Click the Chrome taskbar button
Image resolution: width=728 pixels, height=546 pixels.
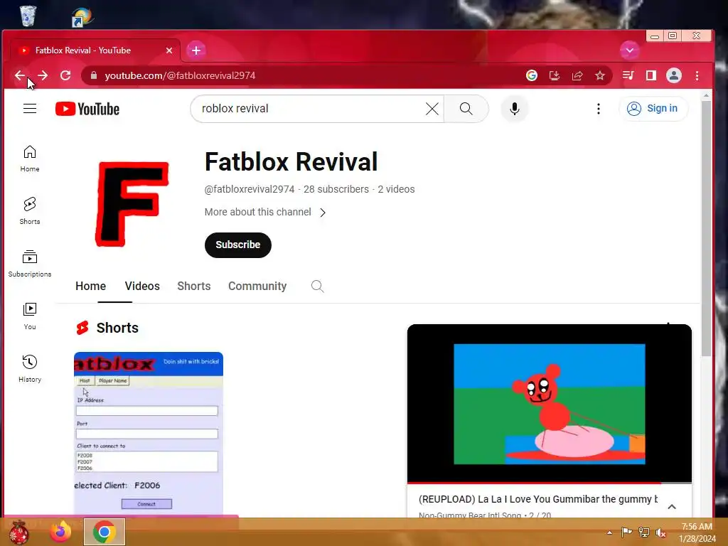[104, 531]
